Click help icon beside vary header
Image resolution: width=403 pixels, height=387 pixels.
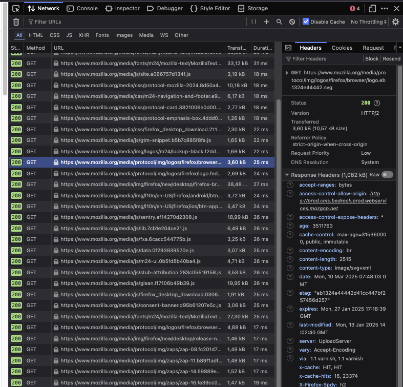[290, 350]
